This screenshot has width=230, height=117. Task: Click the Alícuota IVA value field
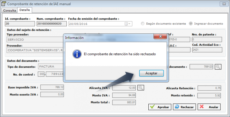click(124, 88)
